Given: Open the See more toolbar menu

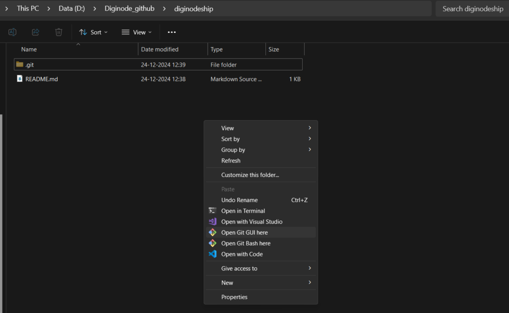Looking at the screenshot, I should click(x=171, y=32).
